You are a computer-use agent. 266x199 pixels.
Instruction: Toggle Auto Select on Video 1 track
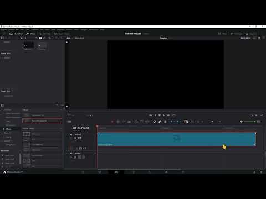(75, 138)
